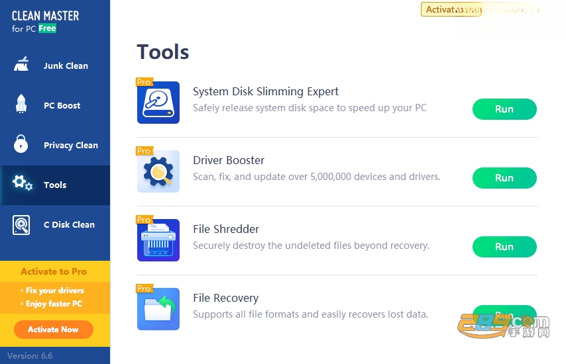
Task: Click the System Disk Slimming Expert icon
Action: (x=158, y=103)
